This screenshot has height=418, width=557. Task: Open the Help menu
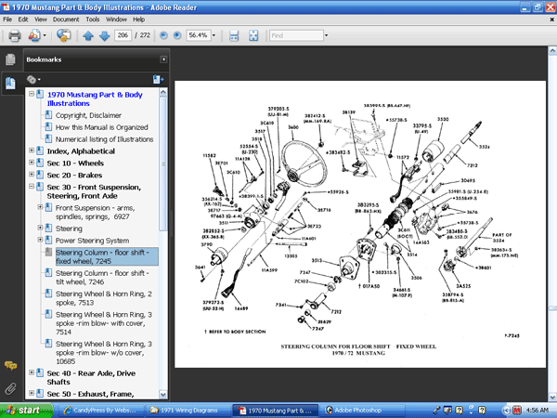pyautogui.click(x=138, y=20)
